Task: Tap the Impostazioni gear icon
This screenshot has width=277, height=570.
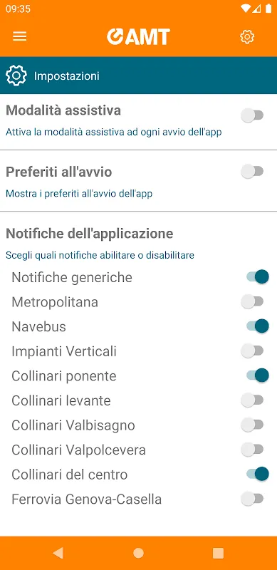Action: pyautogui.click(x=16, y=76)
